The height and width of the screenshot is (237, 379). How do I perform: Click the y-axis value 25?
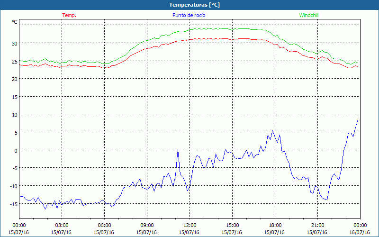15,62
